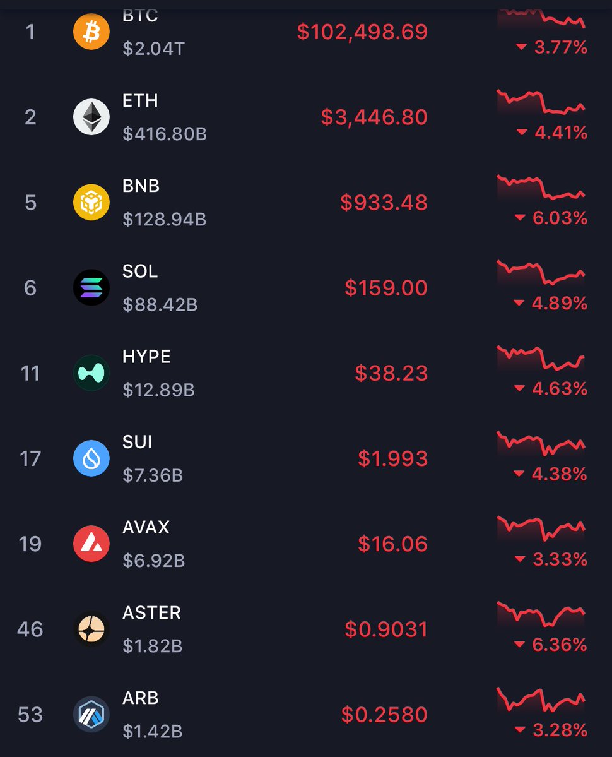
Task: View the ETH sparkline chart
Action: point(541,102)
